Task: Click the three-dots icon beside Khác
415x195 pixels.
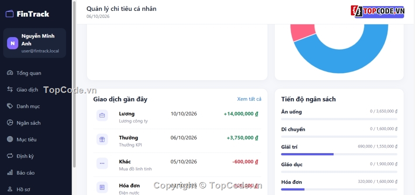Action: pyautogui.click(x=102, y=163)
